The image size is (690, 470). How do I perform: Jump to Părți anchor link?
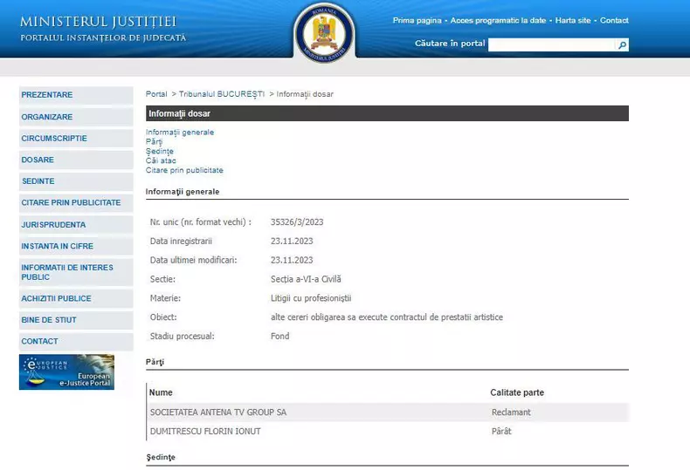point(154,141)
